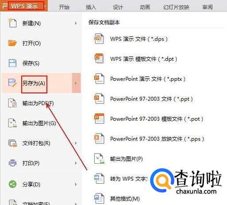
Task: Click the green Share icon
Action: click(x=12, y=184)
